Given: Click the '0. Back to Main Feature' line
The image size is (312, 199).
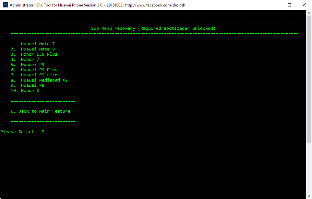Looking at the screenshot, I should pos(41,111).
